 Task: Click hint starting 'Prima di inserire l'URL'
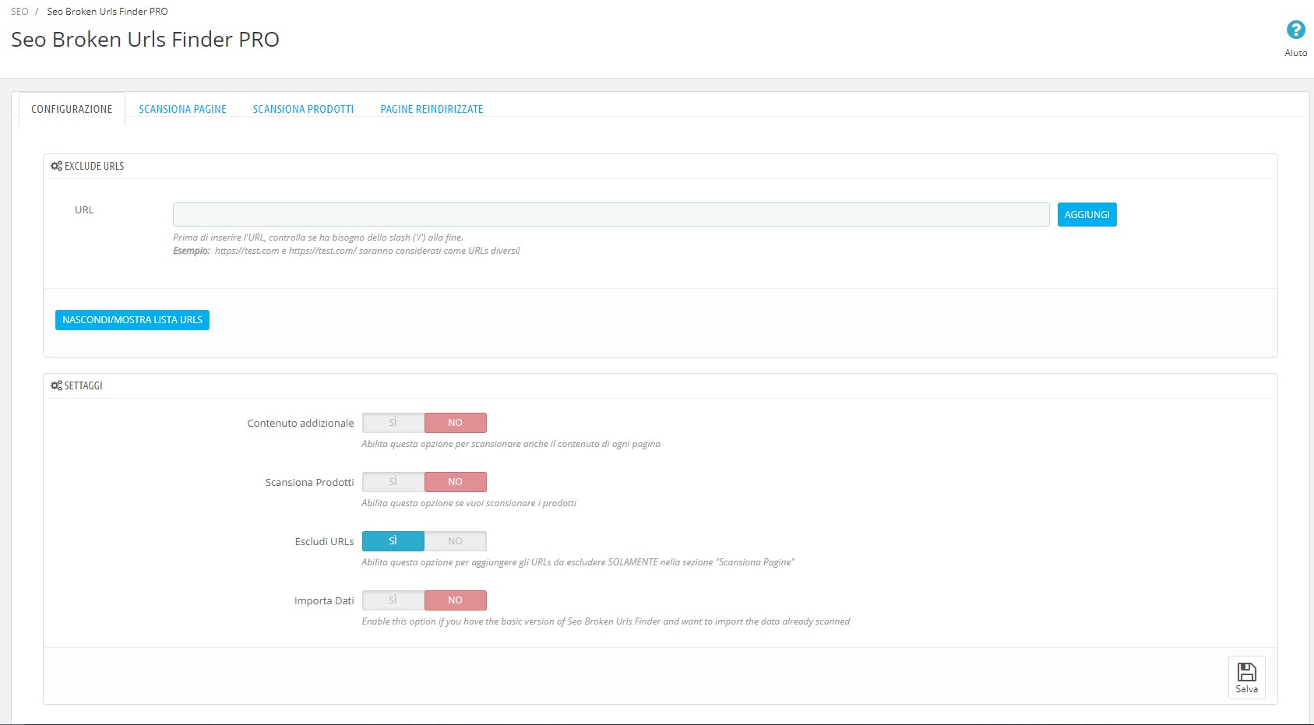318,238
